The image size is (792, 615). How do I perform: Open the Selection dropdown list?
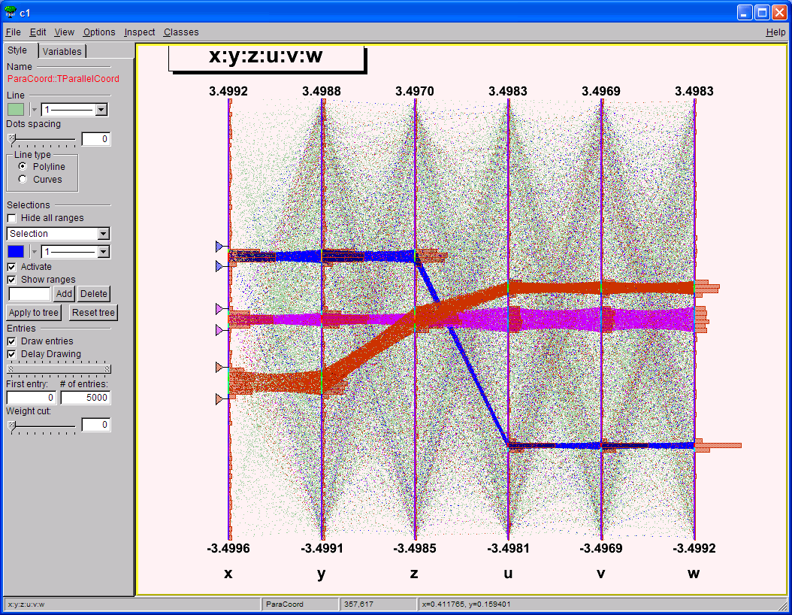click(x=102, y=234)
